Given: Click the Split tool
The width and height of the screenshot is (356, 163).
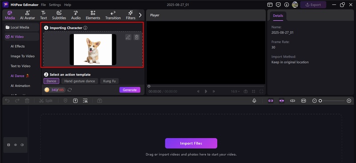Looking at the screenshot, I should tap(46, 101).
